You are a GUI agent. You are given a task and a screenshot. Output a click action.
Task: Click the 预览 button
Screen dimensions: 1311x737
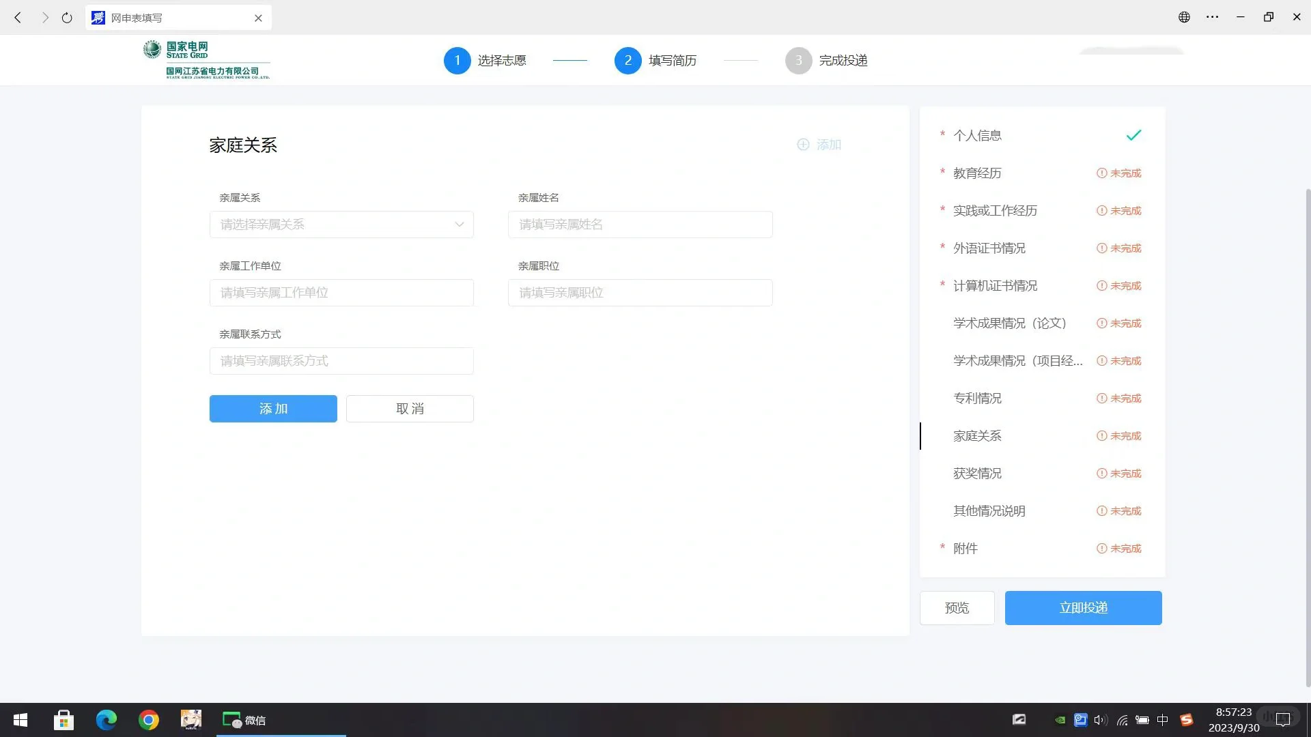957,608
